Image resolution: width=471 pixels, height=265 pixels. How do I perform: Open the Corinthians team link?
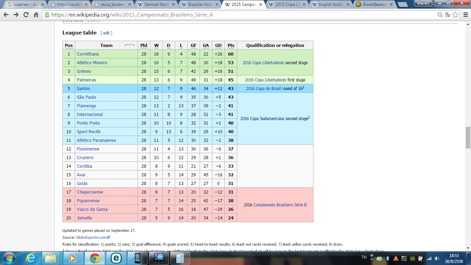(x=88, y=54)
